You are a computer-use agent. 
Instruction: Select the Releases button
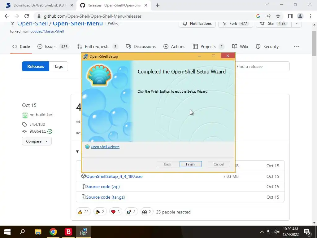click(36, 66)
